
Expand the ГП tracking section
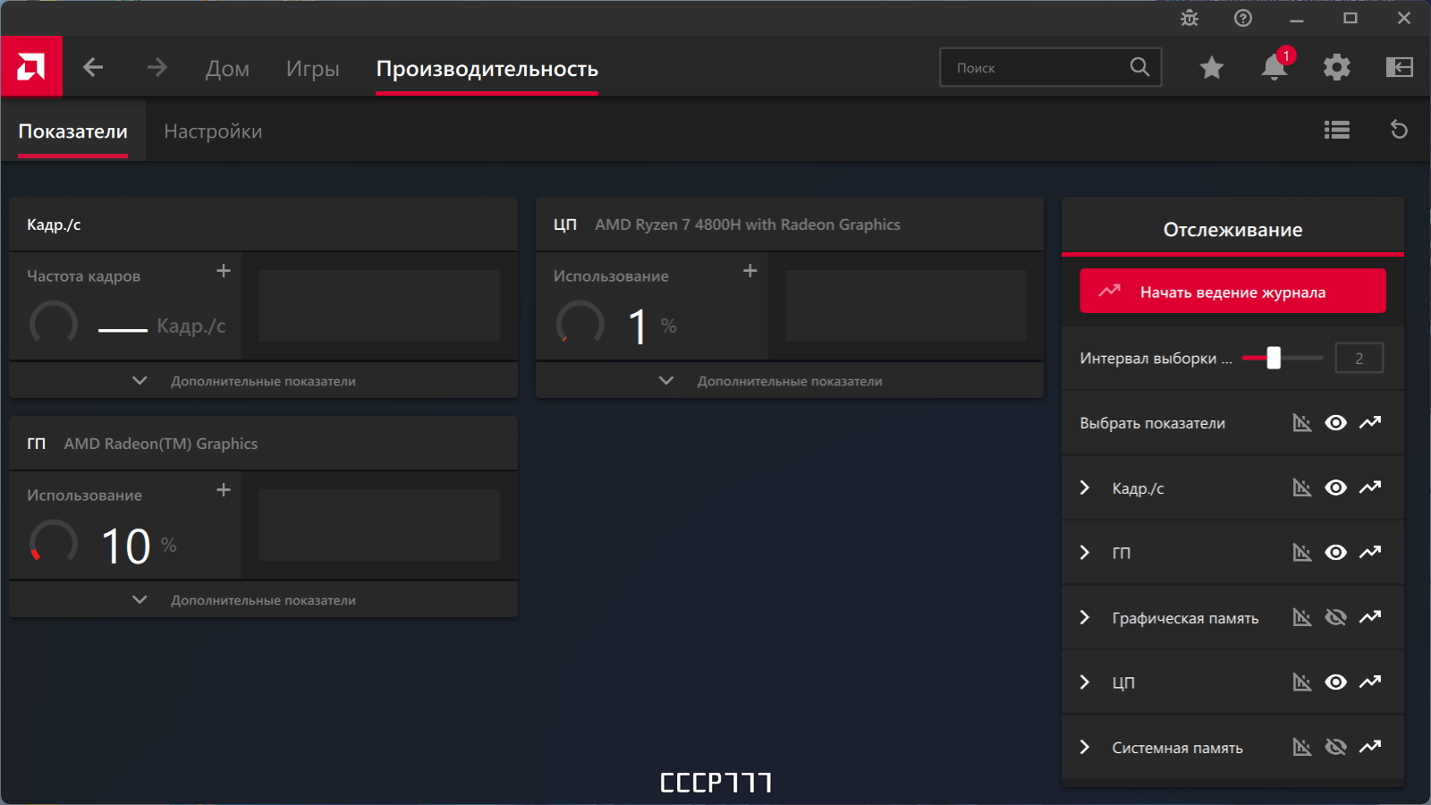coord(1085,553)
